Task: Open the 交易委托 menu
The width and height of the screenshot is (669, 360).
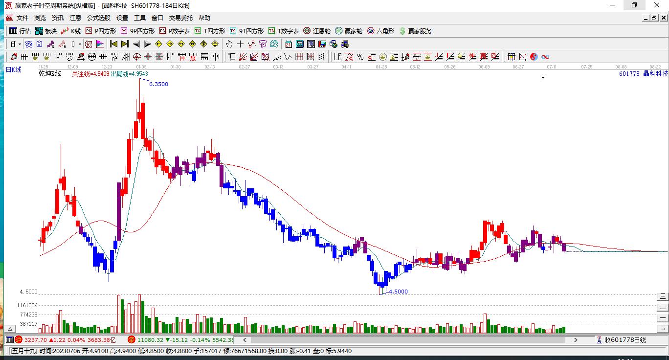Action: [181, 18]
